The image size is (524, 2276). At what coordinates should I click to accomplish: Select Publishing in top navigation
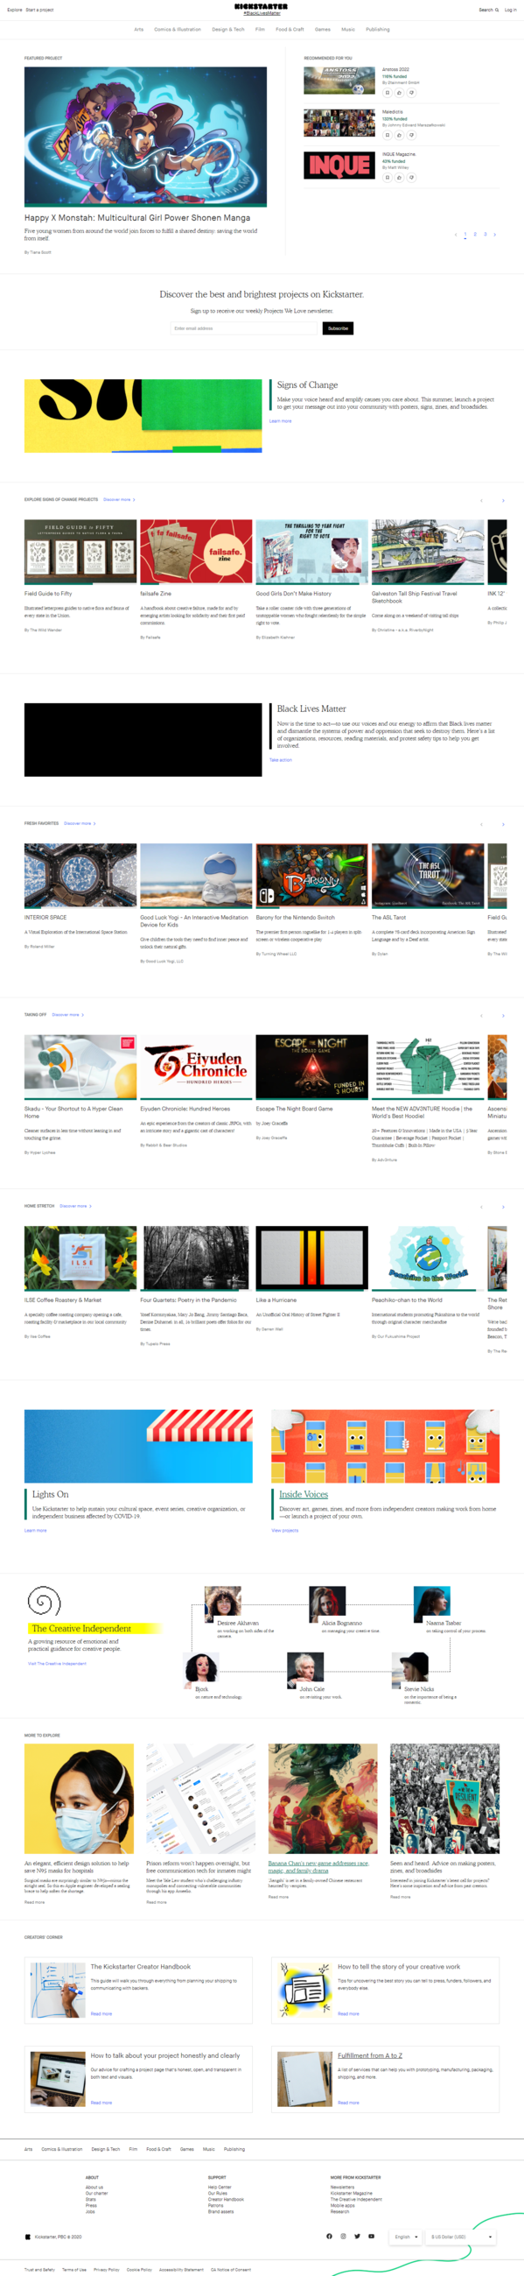click(378, 29)
